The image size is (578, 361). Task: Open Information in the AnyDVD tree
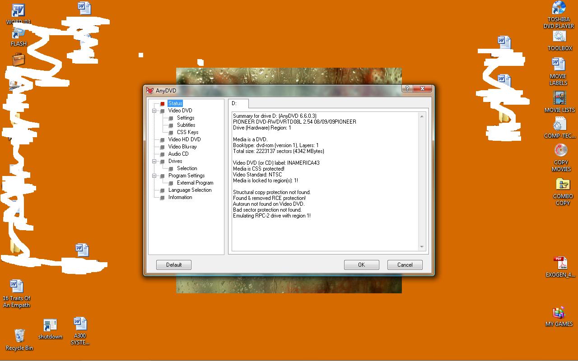point(180,197)
